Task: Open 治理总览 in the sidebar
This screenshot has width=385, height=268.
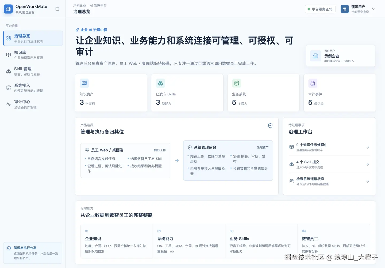Action: point(33,38)
